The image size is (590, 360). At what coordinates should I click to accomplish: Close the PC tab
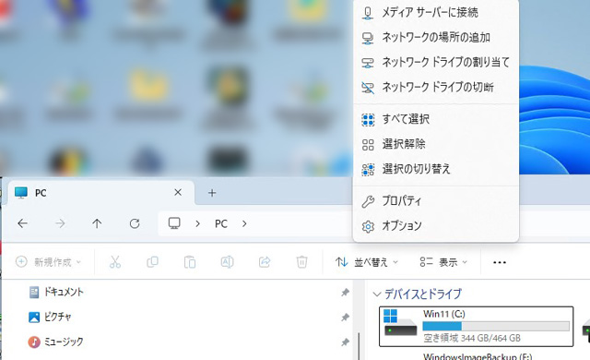[x=178, y=193]
